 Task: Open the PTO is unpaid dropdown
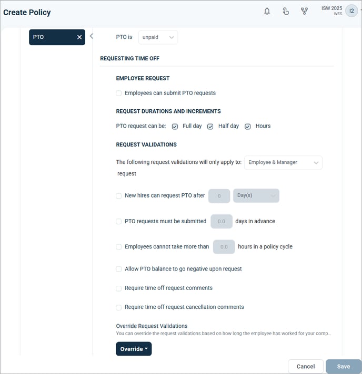[x=158, y=37]
